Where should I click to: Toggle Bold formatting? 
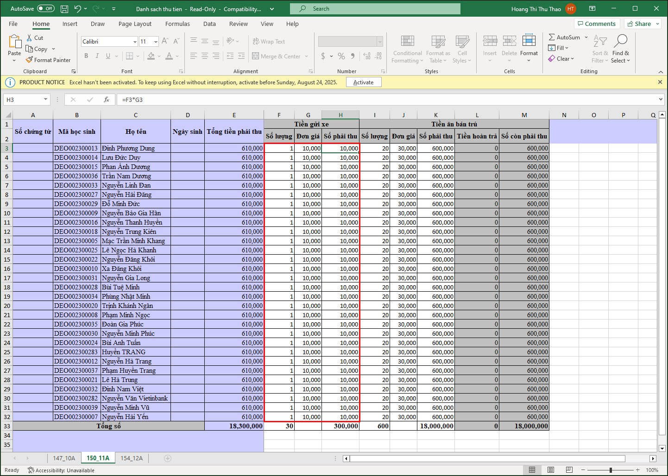86,56
